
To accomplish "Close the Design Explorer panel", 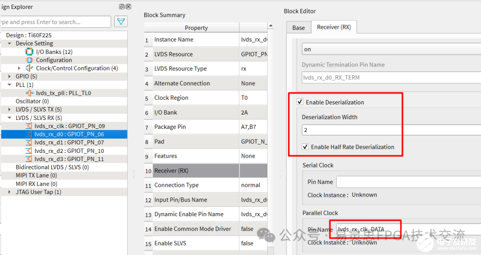I will [x=128, y=7].
